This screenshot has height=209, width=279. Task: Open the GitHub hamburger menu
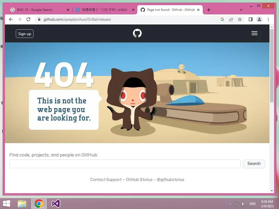click(254, 33)
